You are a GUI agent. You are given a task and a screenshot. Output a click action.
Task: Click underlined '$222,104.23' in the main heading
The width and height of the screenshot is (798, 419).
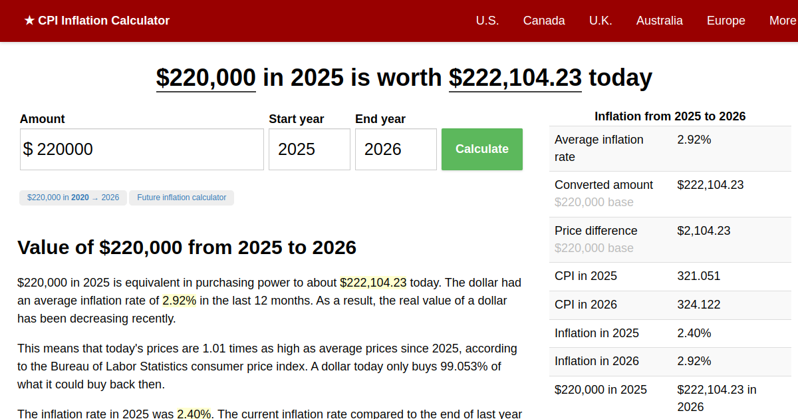(515, 78)
